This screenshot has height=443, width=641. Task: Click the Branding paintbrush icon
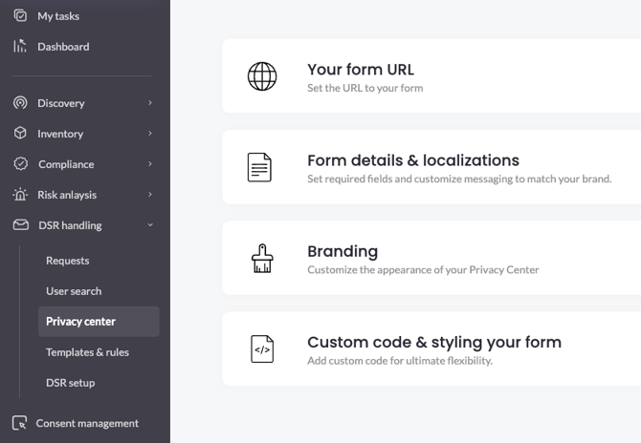point(261,259)
